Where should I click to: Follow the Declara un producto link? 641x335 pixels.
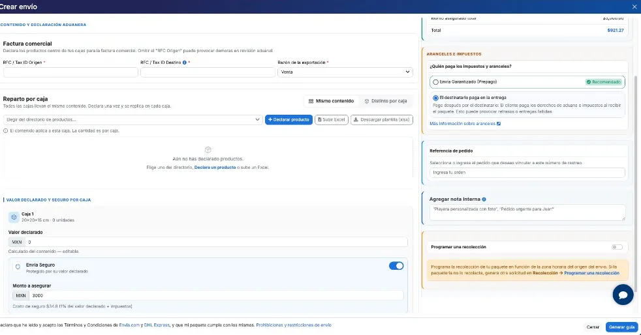click(x=215, y=167)
